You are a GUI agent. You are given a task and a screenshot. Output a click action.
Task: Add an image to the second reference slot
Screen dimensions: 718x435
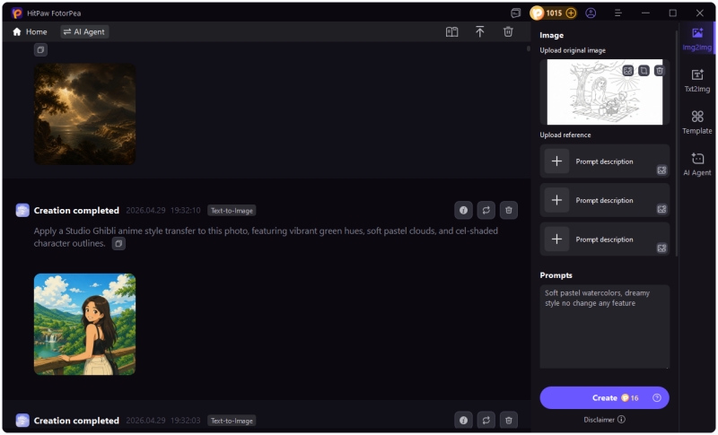pyautogui.click(x=556, y=200)
